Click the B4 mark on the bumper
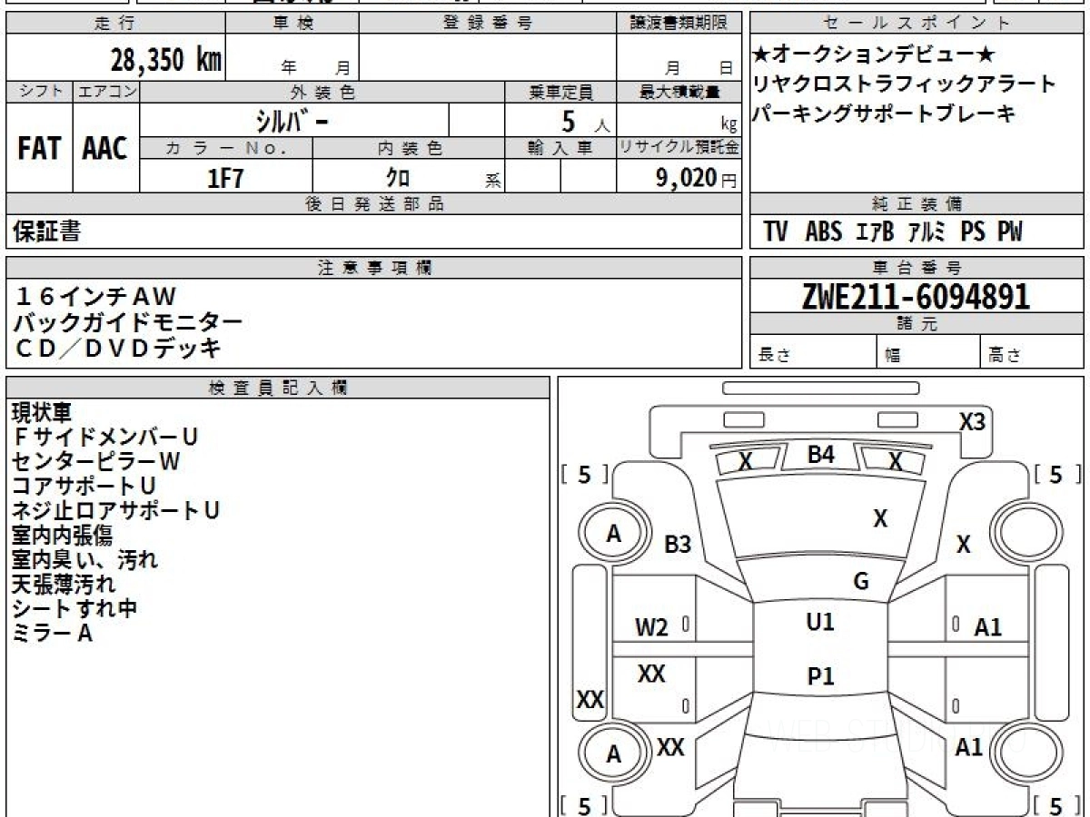The width and height of the screenshot is (1090, 817). coord(821,455)
